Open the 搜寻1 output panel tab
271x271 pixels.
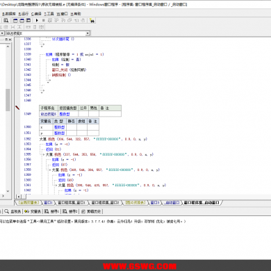(52, 211)
